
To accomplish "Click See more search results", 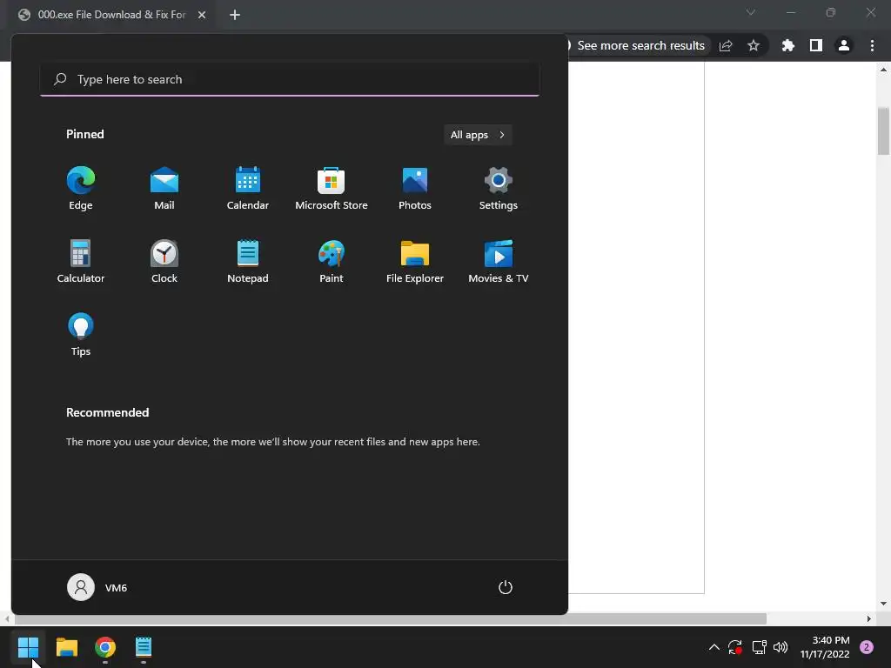I will [640, 45].
